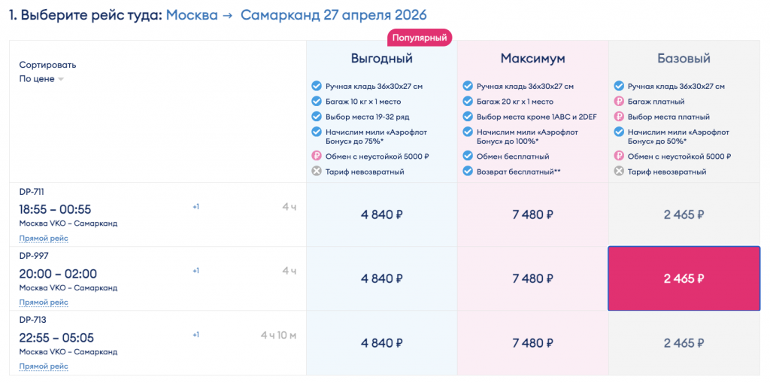Click the ruble icon beside 'Выбор места платный'
Viewport: 770px width, 383px height.
(x=619, y=117)
